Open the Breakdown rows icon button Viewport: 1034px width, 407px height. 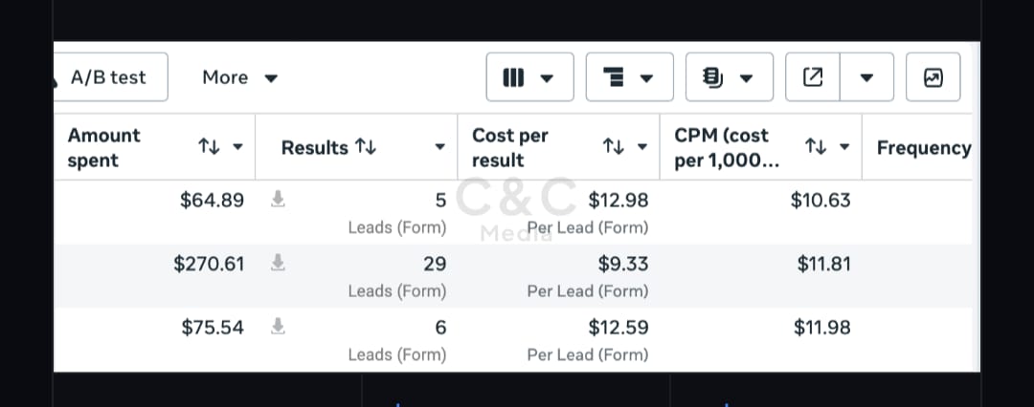(x=629, y=77)
